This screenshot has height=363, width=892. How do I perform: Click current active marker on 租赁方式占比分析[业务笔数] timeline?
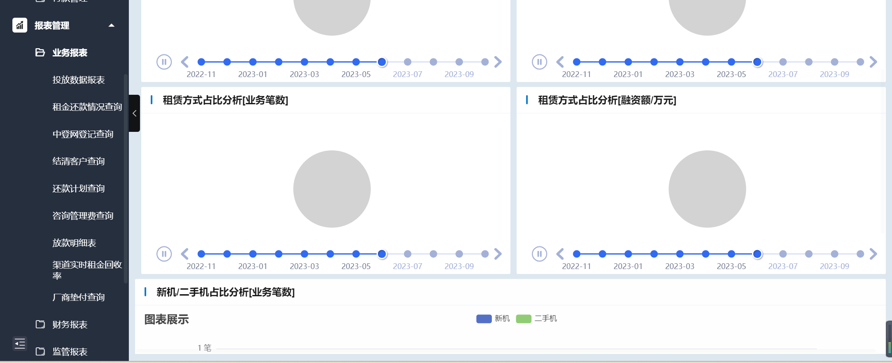coord(382,254)
